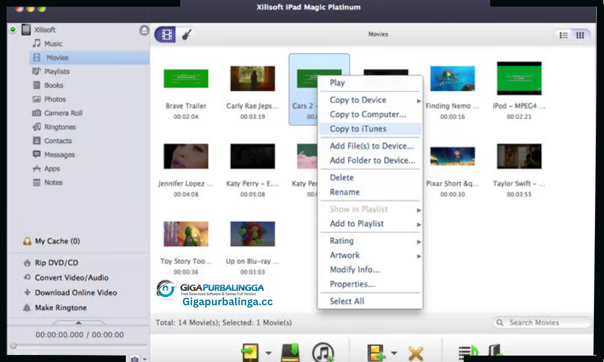The width and height of the screenshot is (604, 362).
Task: Select the Katy Perry – E... thumbnail
Action: point(253,156)
